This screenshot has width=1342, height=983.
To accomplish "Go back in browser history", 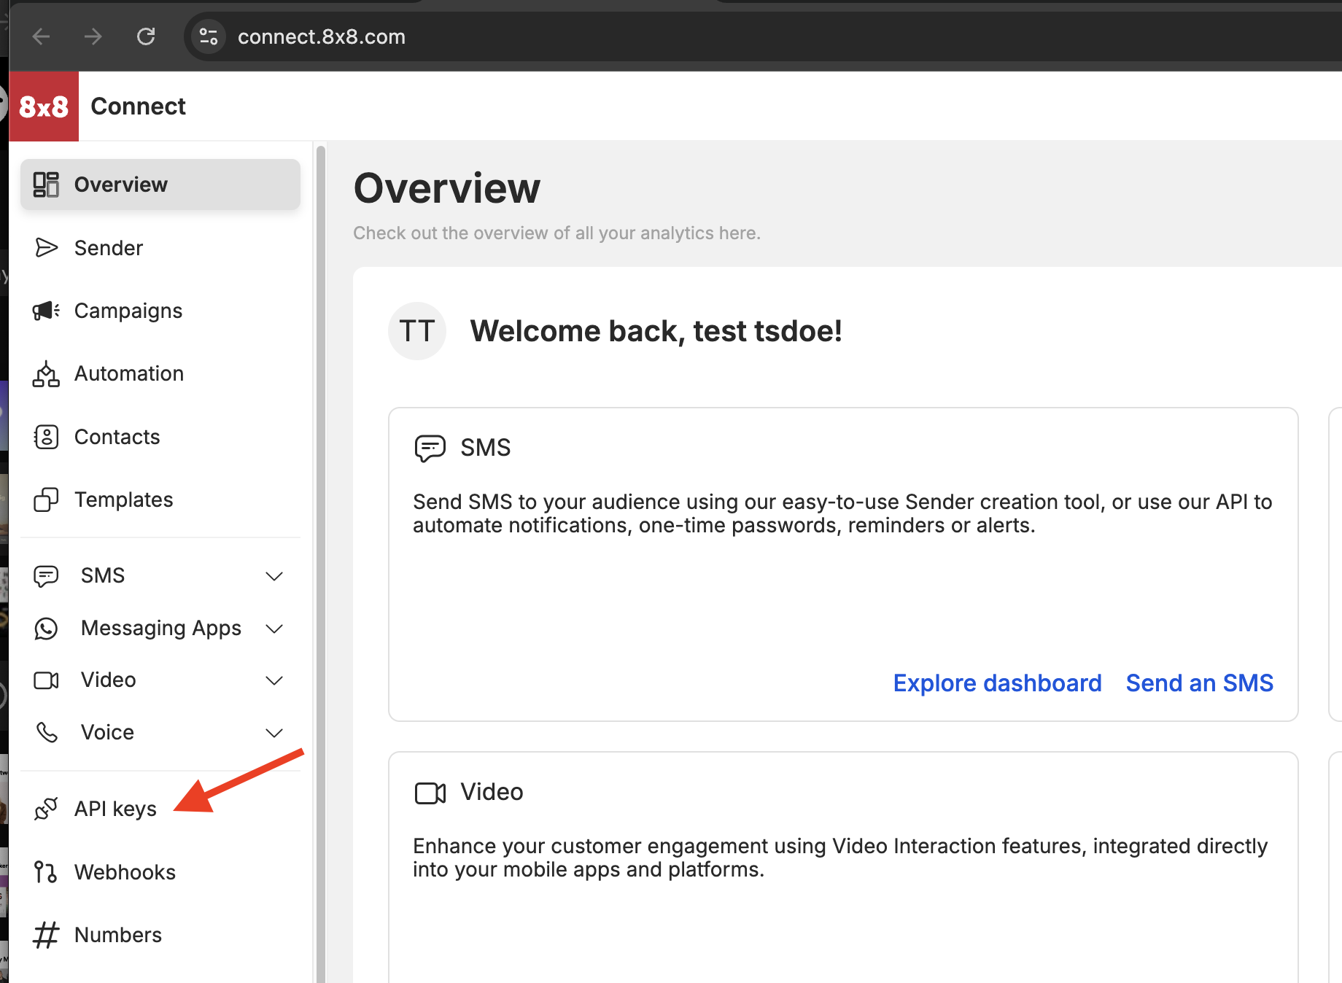I will pos(42,36).
